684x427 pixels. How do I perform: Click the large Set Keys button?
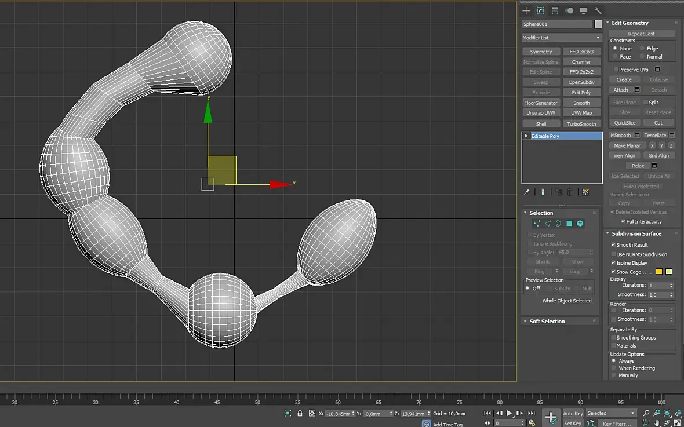click(x=550, y=418)
